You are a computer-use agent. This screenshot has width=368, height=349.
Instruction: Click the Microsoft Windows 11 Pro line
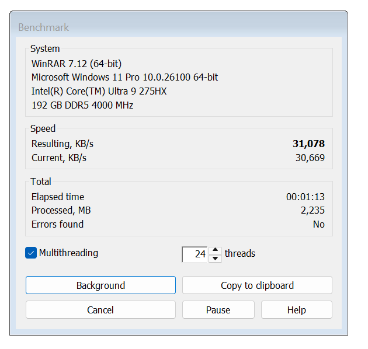coord(125,77)
